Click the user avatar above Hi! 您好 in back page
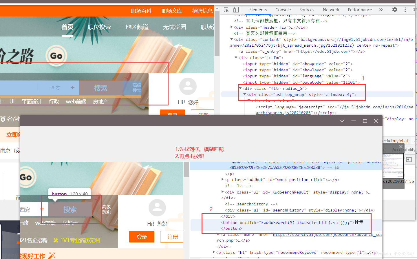 [188, 86]
